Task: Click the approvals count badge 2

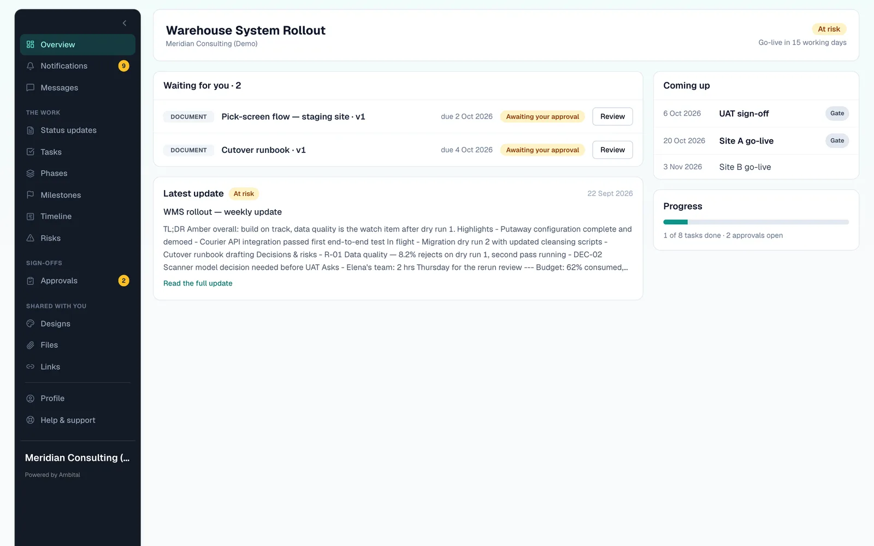Action: pyautogui.click(x=124, y=281)
